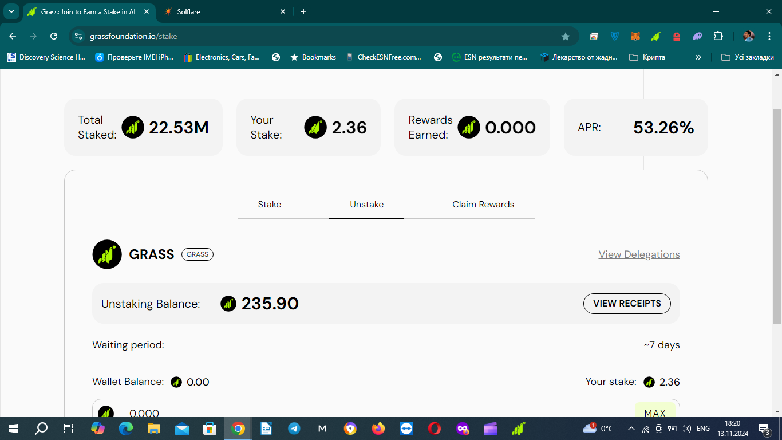Open the Grass extension in toolbar

pyautogui.click(x=656, y=36)
